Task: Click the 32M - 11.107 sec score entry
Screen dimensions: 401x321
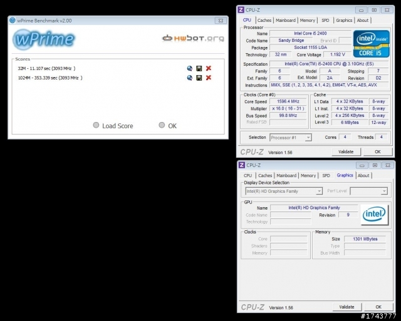Action: [46, 68]
